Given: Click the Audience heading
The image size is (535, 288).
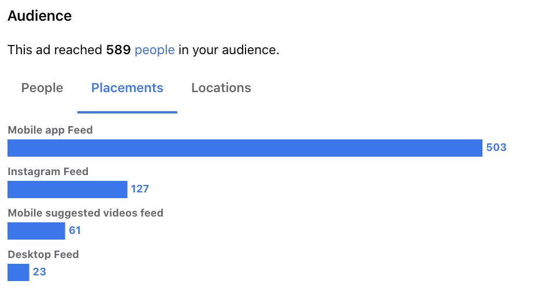Looking at the screenshot, I should pos(40,16).
